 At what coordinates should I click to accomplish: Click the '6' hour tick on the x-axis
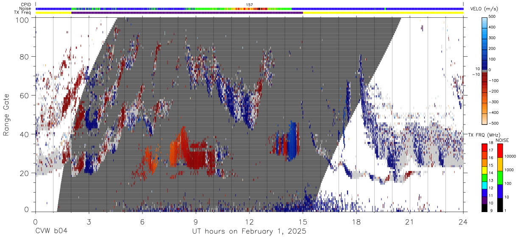click(x=143, y=222)
